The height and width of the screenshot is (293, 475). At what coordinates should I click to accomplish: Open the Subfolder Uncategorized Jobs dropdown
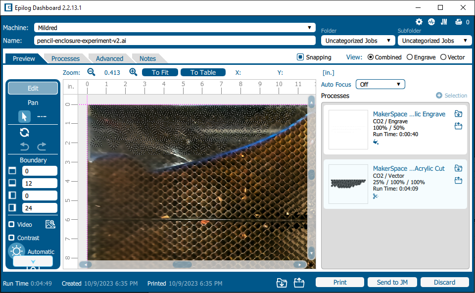pos(434,41)
